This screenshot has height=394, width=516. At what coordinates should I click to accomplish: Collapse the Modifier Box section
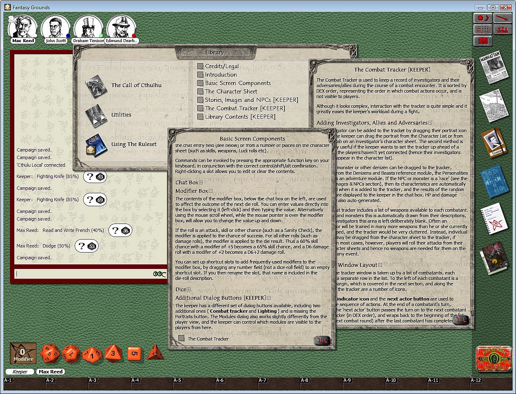pos(211,191)
